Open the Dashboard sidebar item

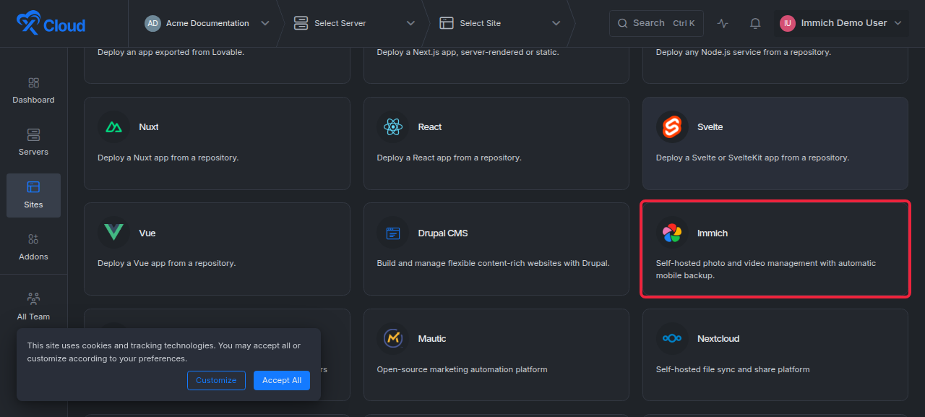(33, 91)
